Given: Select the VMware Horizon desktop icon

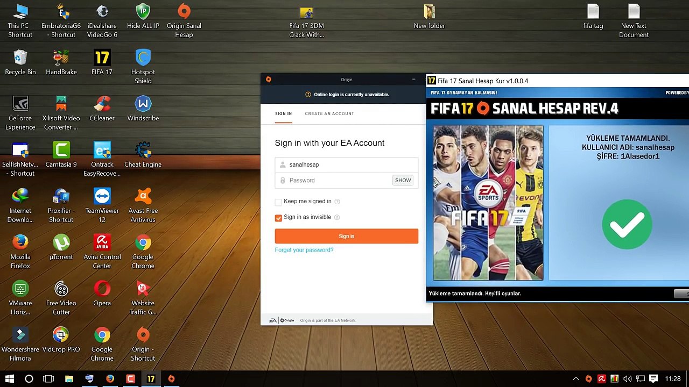Looking at the screenshot, I should pyautogui.click(x=20, y=299).
